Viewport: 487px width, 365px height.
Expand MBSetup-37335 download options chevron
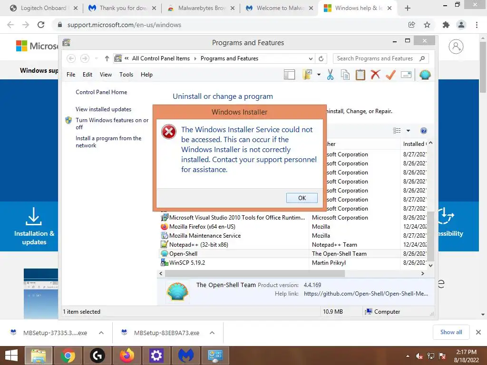pos(101,333)
